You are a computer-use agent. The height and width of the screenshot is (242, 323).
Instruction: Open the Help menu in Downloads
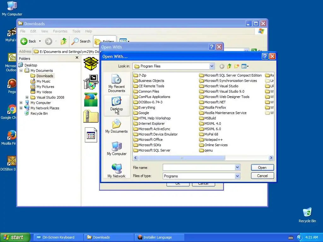(89, 31)
